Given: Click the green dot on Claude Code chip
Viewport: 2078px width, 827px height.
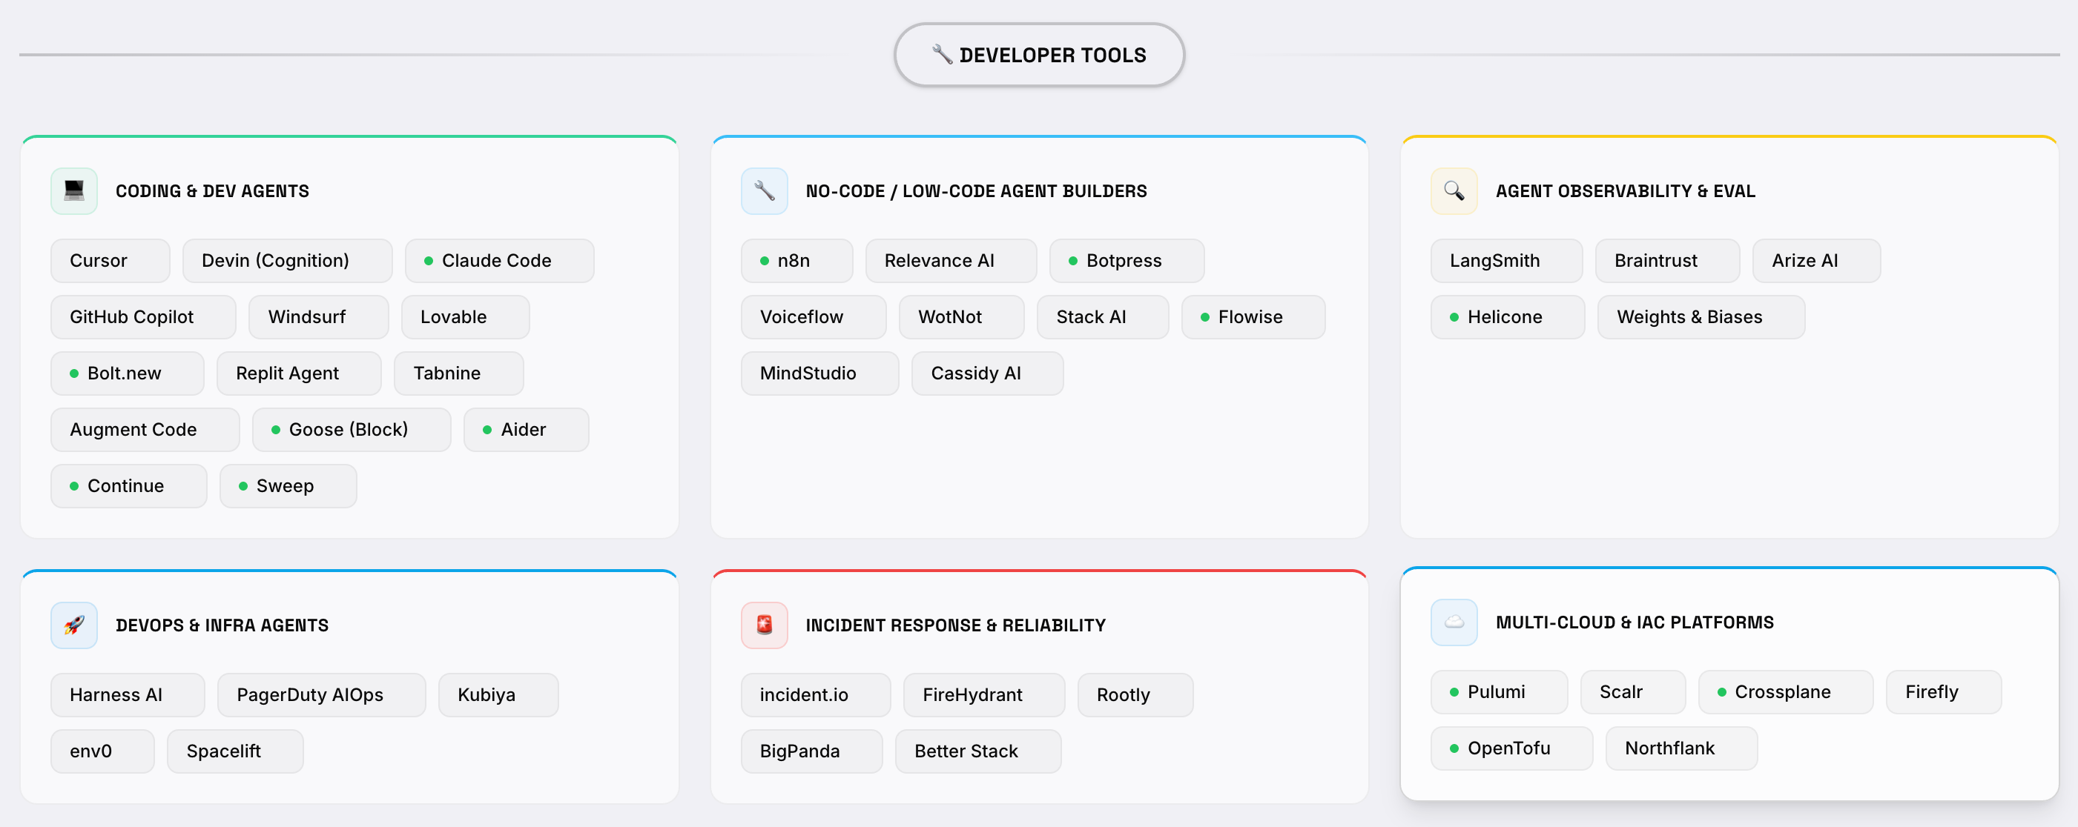Looking at the screenshot, I should [429, 261].
